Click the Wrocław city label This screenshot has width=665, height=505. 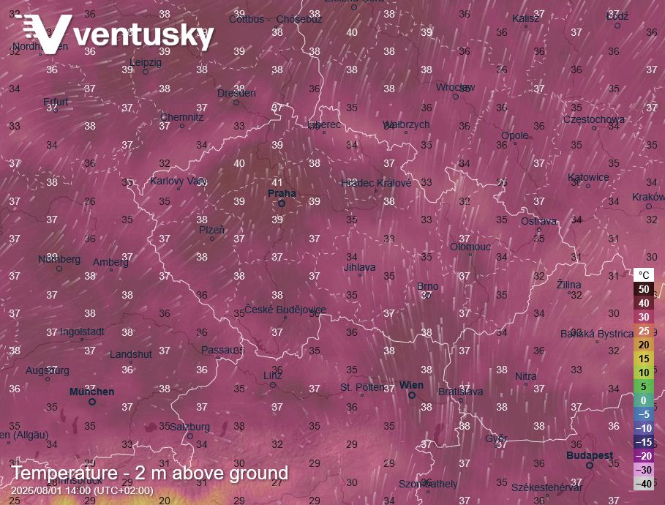[456, 87]
